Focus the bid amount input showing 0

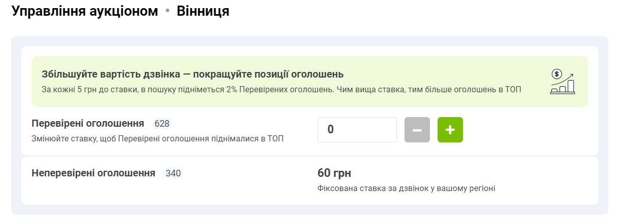point(357,130)
